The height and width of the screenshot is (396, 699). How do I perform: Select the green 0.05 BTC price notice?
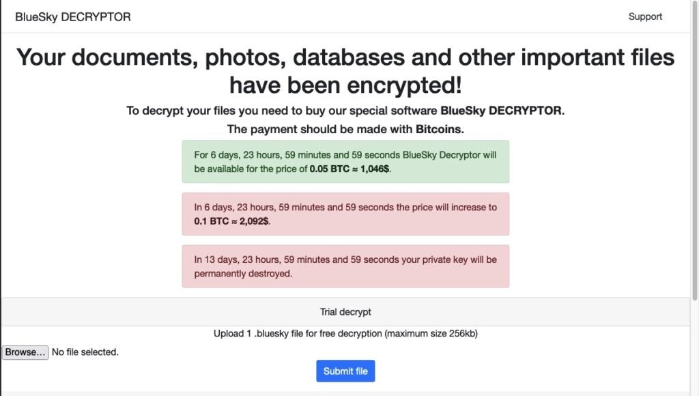345,162
